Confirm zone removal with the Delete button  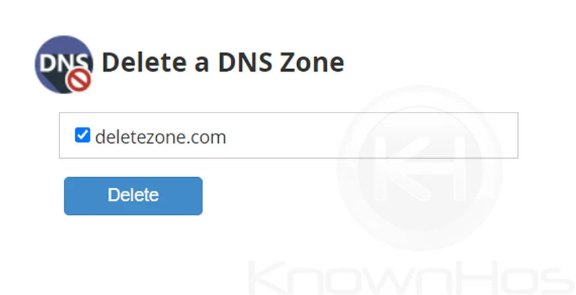(133, 196)
